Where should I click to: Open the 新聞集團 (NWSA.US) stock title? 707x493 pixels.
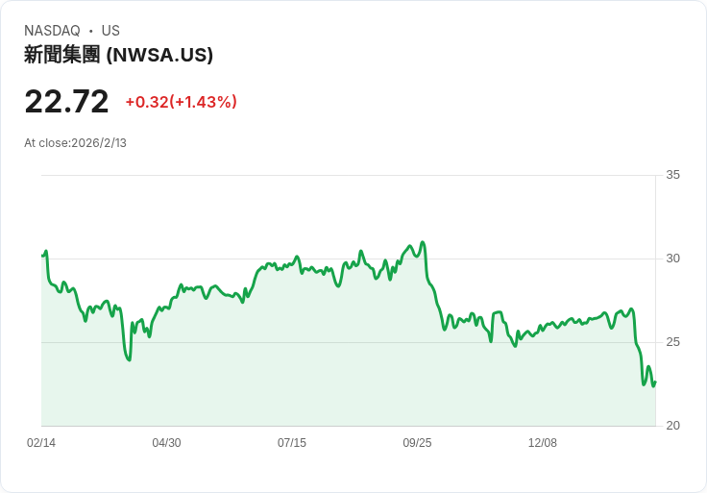118,55
